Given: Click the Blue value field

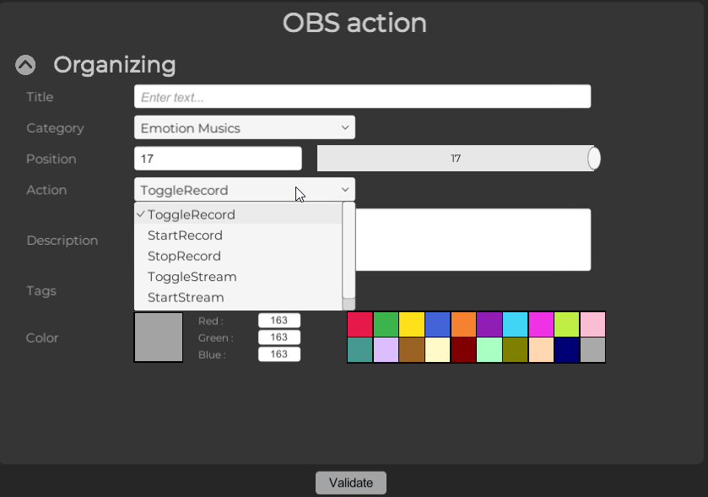Looking at the screenshot, I should pyautogui.click(x=279, y=354).
